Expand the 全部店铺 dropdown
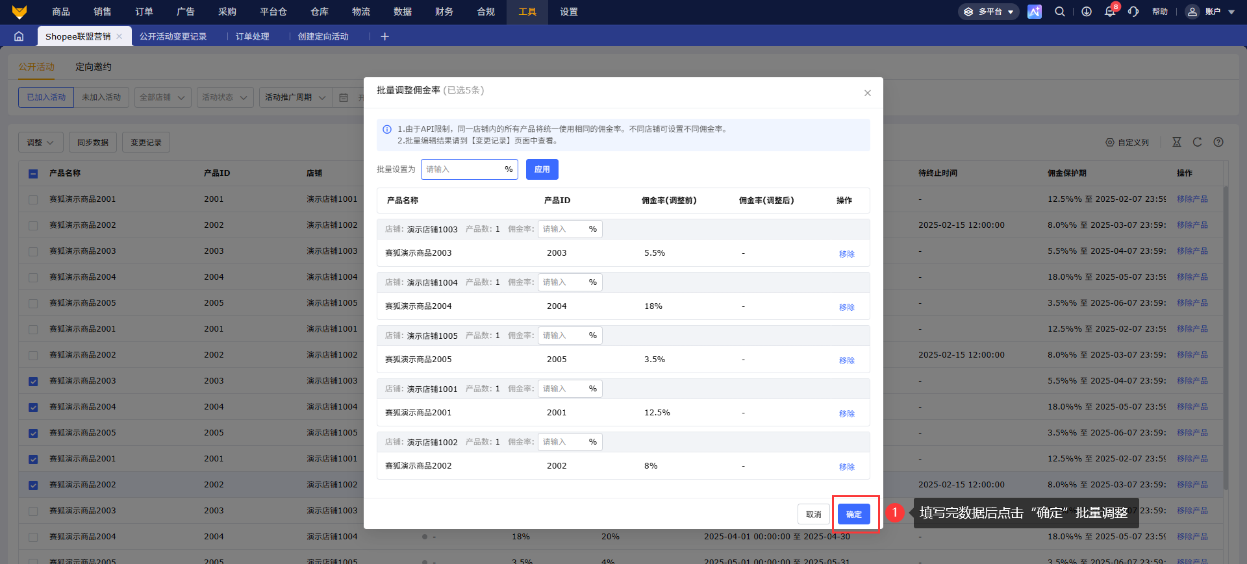Image resolution: width=1247 pixels, height=564 pixels. pos(162,97)
